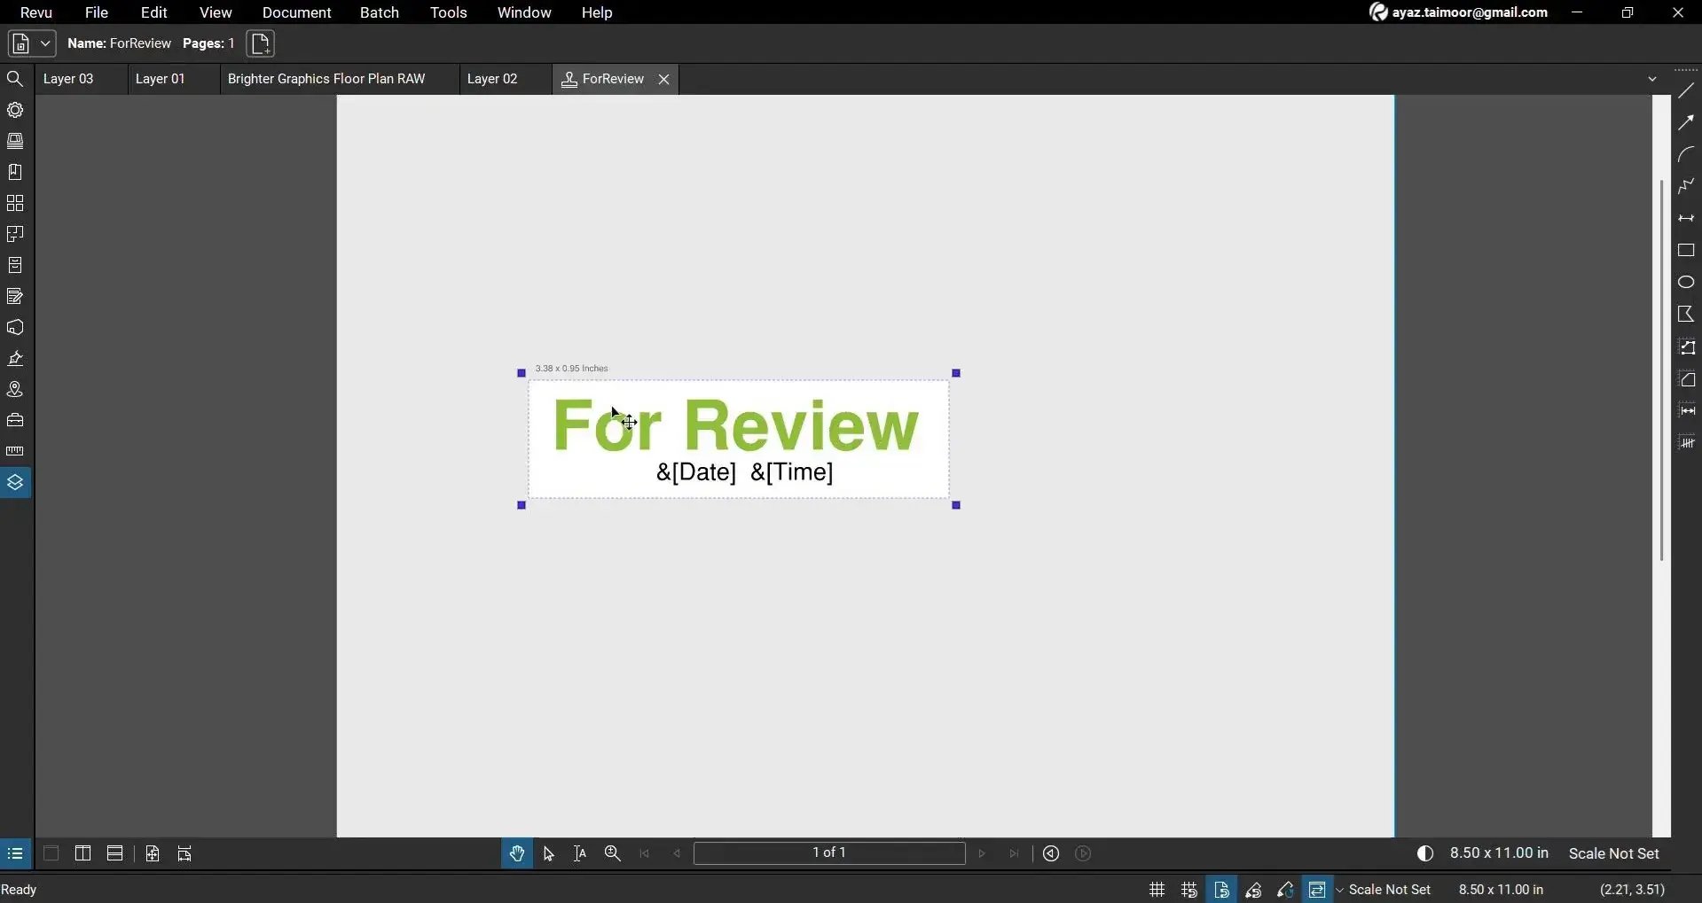Open the Properties panel gear icon
This screenshot has width=1702, height=903.
tap(15, 110)
